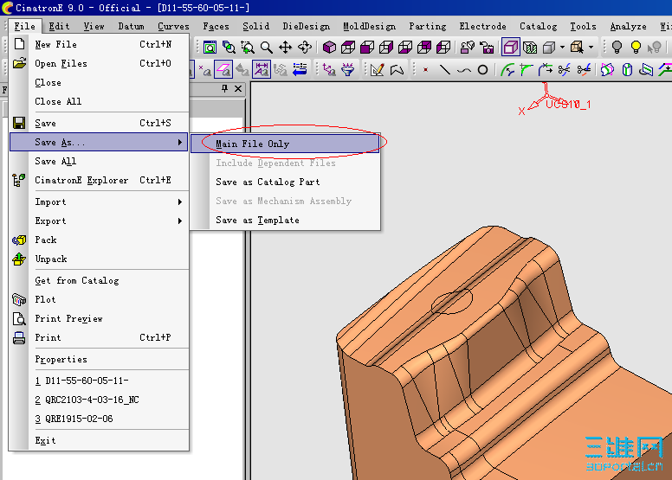Click the Plot menu entry

click(x=99, y=299)
